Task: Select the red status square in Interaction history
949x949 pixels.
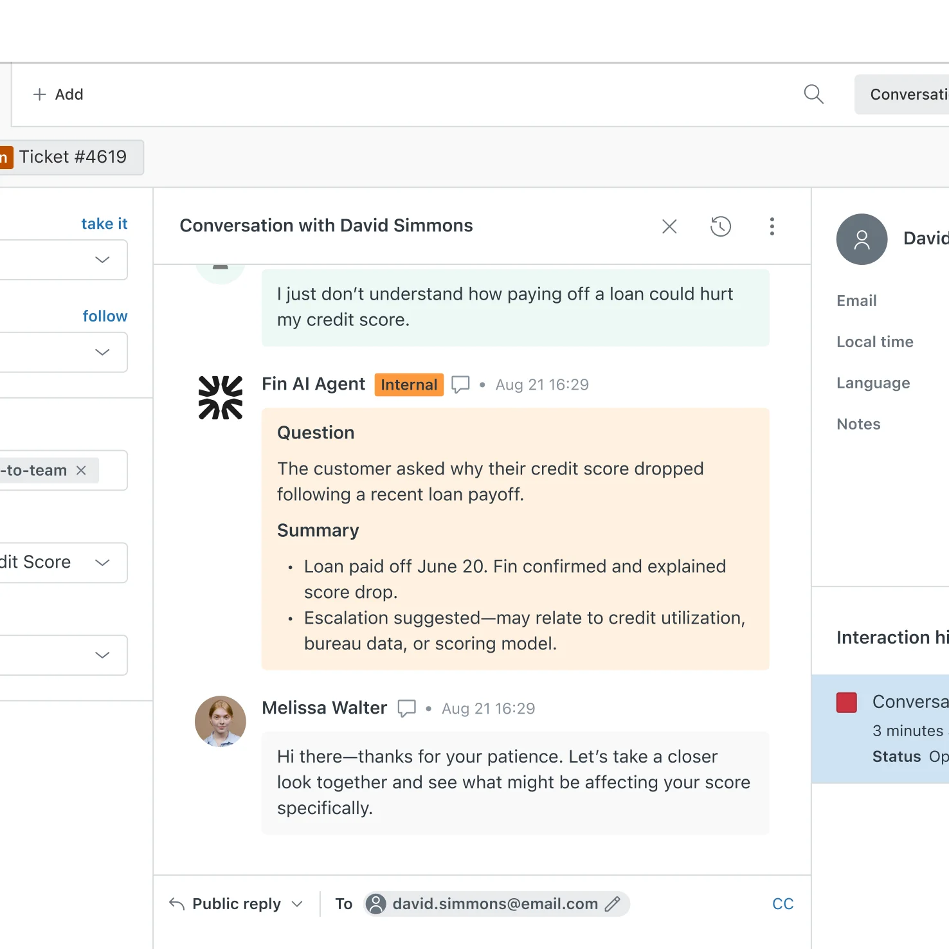Action: 846,702
